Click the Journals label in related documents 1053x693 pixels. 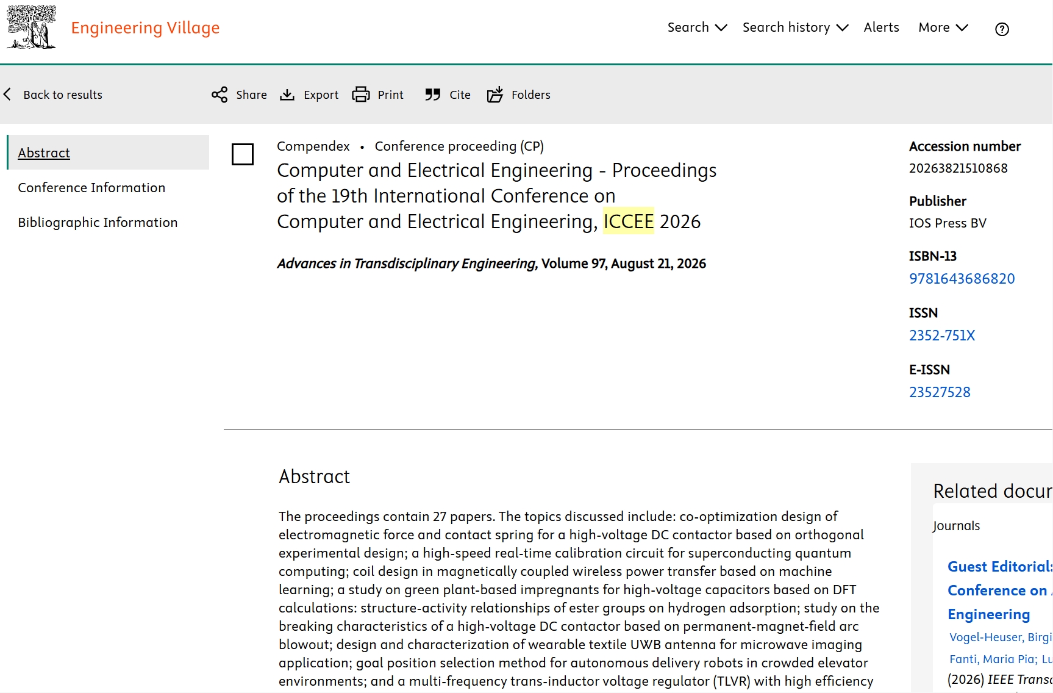coord(956,526)
